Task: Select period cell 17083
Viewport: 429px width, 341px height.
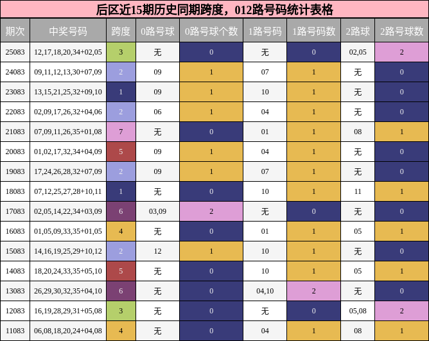Action: tap(15, 211)
